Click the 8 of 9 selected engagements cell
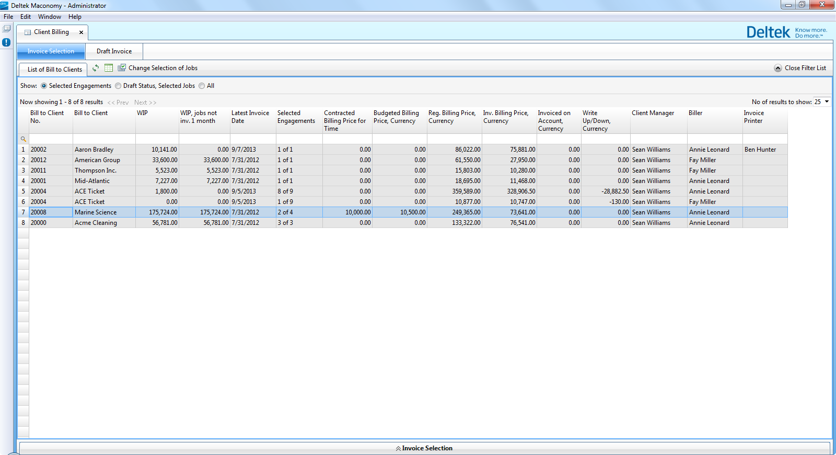This screenshot has width=836, height=455. pyautogui.click(x=299, y=191)
